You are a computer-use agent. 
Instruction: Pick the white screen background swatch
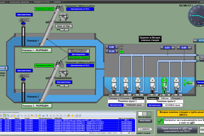(140, 114)
